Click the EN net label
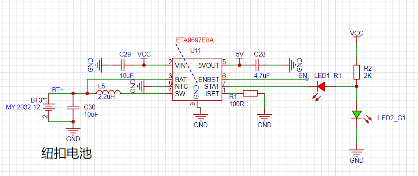The image size is (418, 176). (x=303, y=75)
